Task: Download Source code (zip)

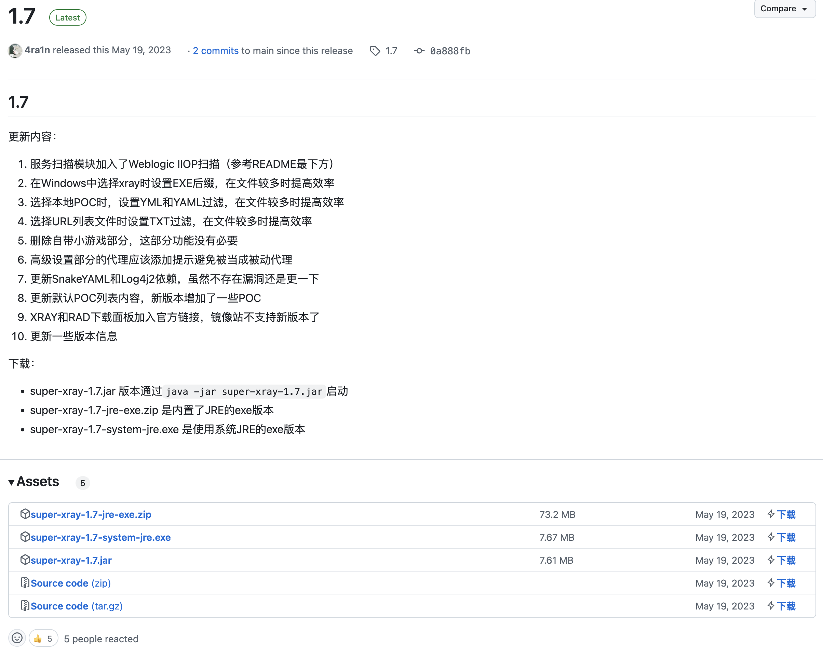Action: point(71,583)
